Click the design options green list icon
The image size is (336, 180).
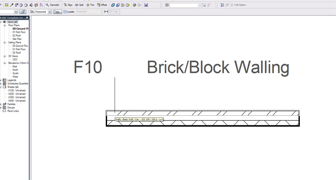click(x=223, y=5)
